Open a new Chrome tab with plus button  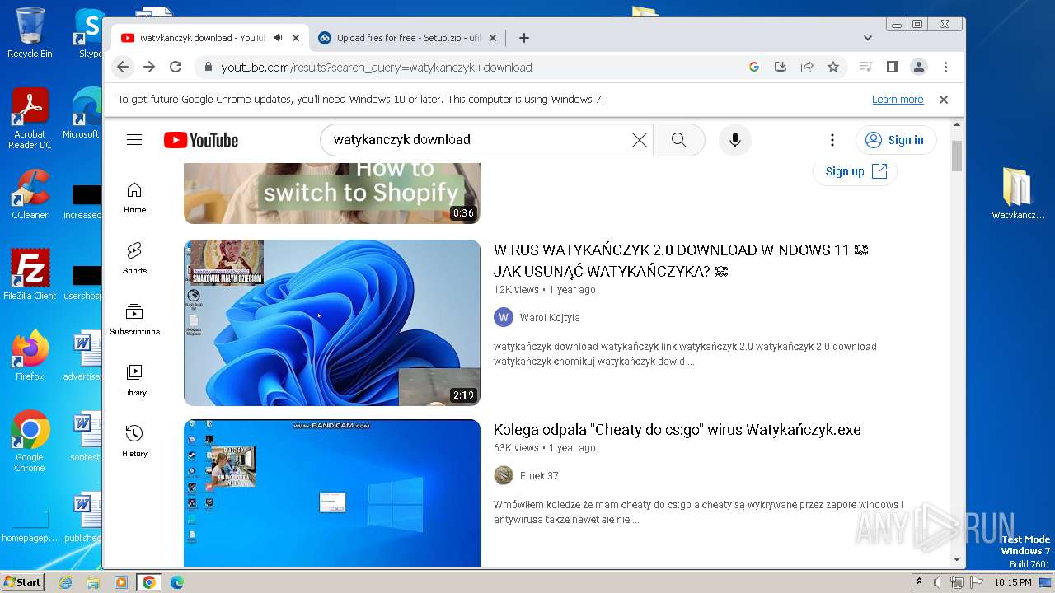tap(524, 38)
